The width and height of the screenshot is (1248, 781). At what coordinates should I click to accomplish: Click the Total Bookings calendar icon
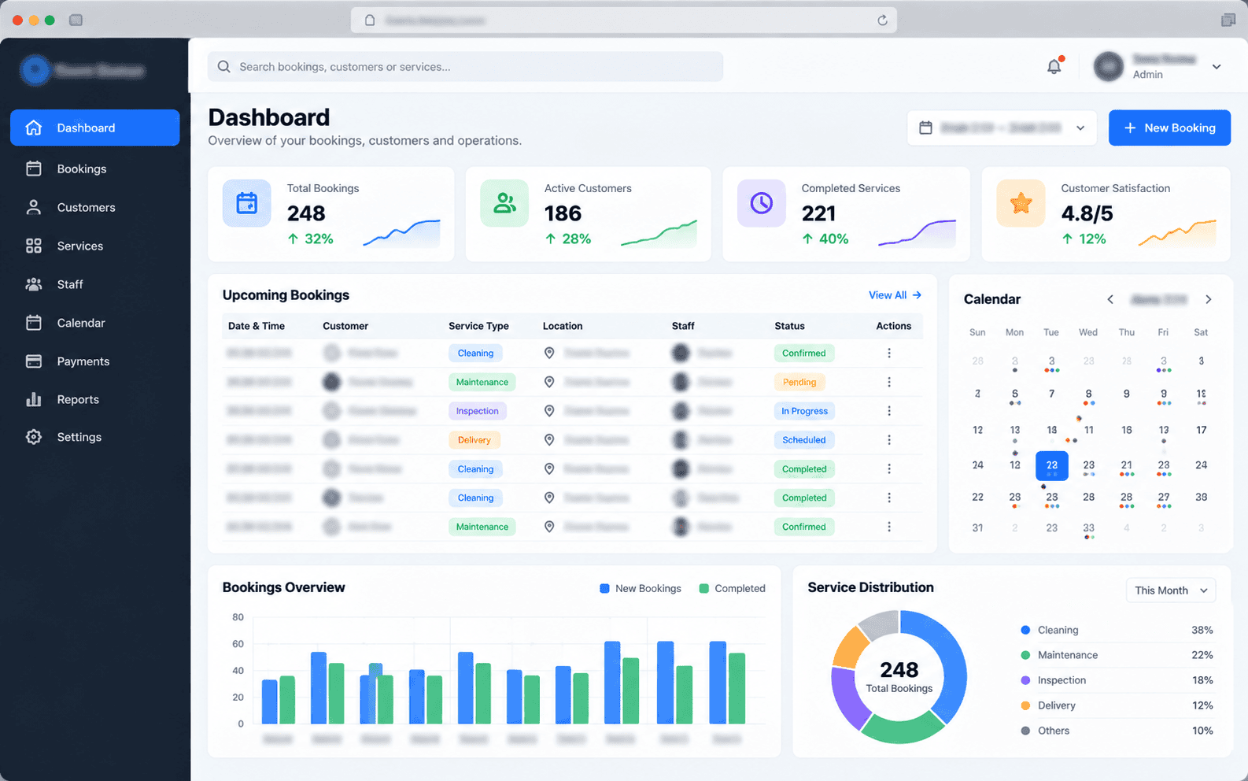point(247,203)
